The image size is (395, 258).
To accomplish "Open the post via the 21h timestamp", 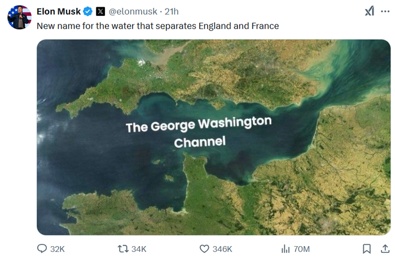I will coord(172,11).
